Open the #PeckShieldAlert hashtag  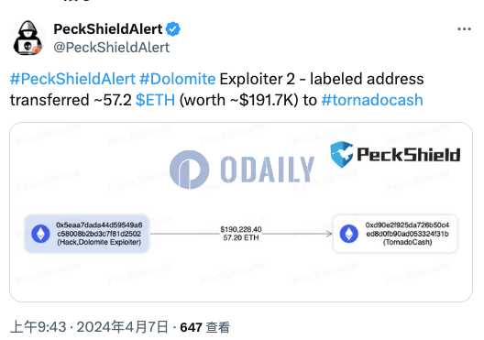[x=72, y=79]
